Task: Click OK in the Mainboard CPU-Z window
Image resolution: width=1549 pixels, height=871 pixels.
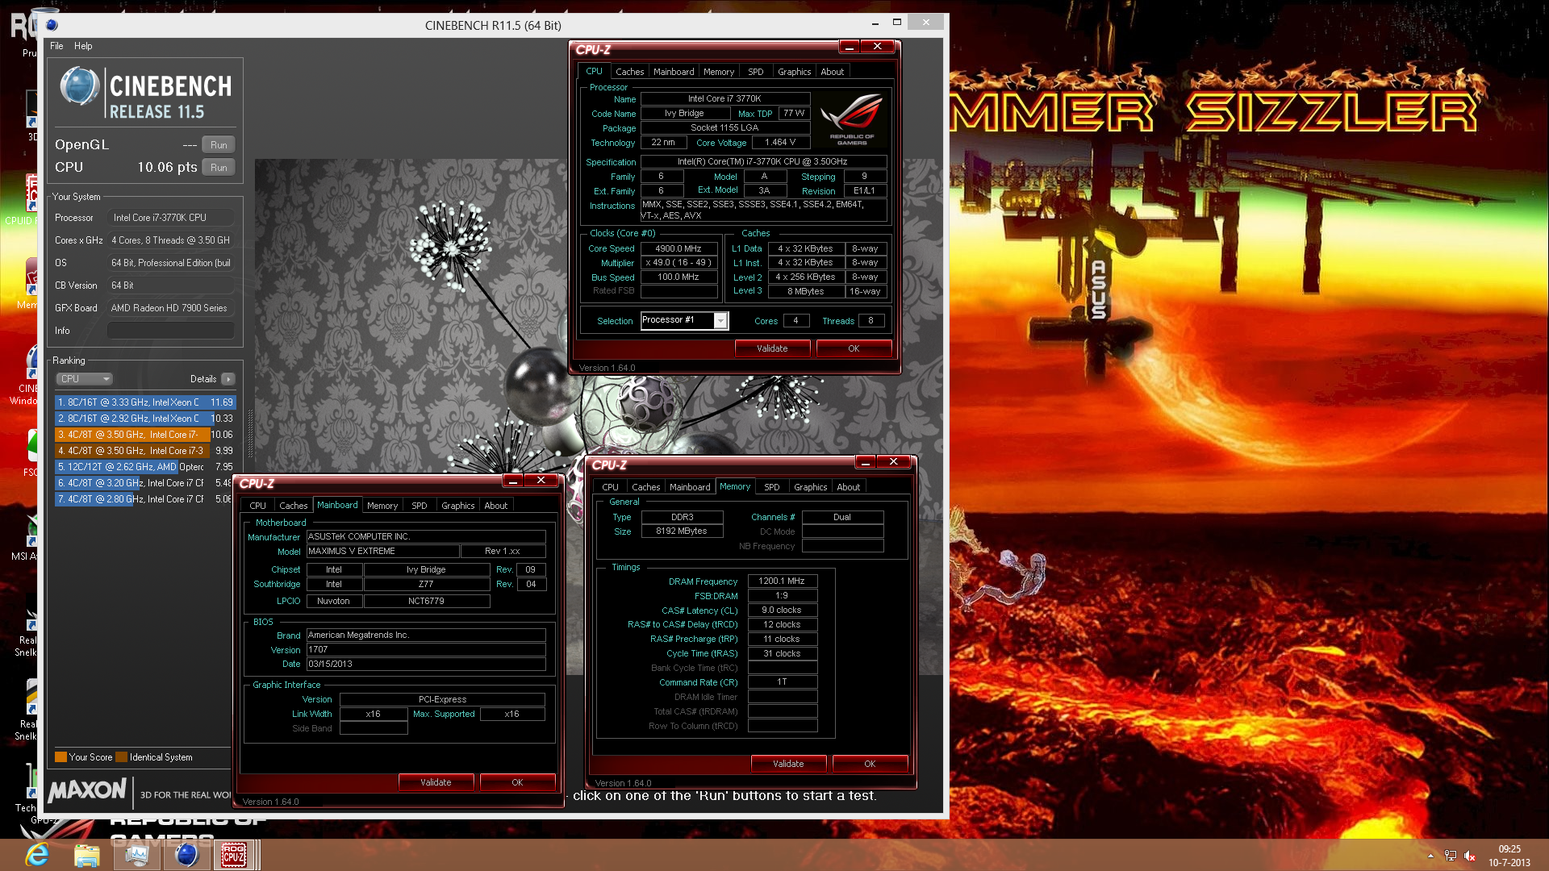Action: pyautogui.click(x=517, y=782)
